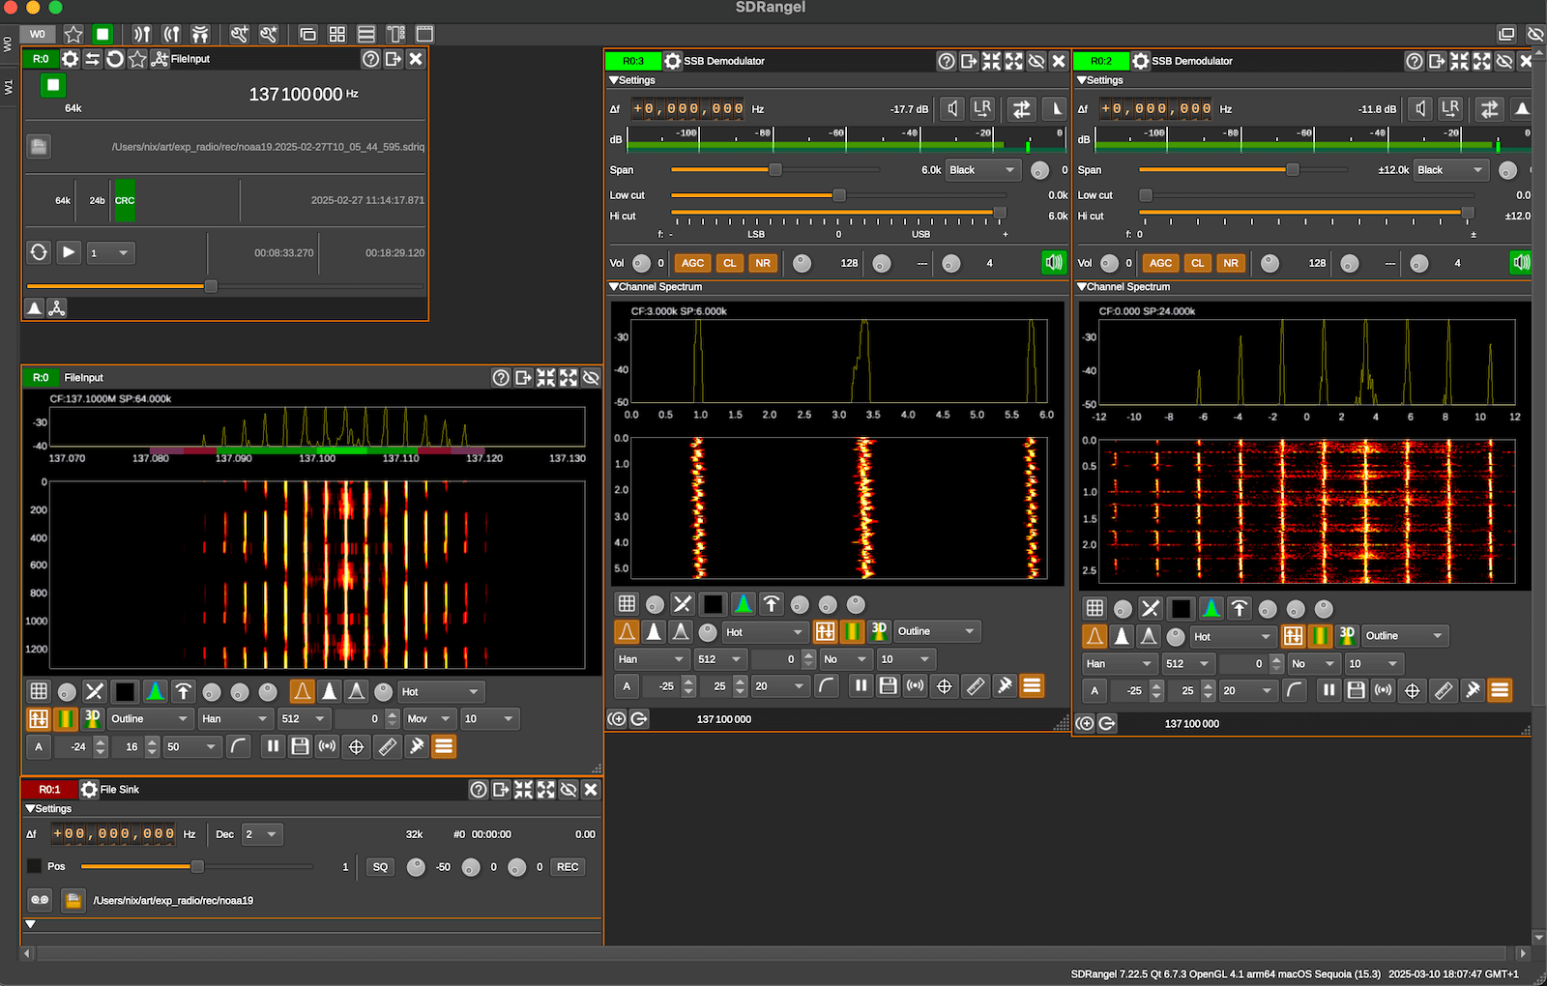
Task: Open spectrum calibration ruler in FileInput spectrum
Action: (x=387, y=746)
